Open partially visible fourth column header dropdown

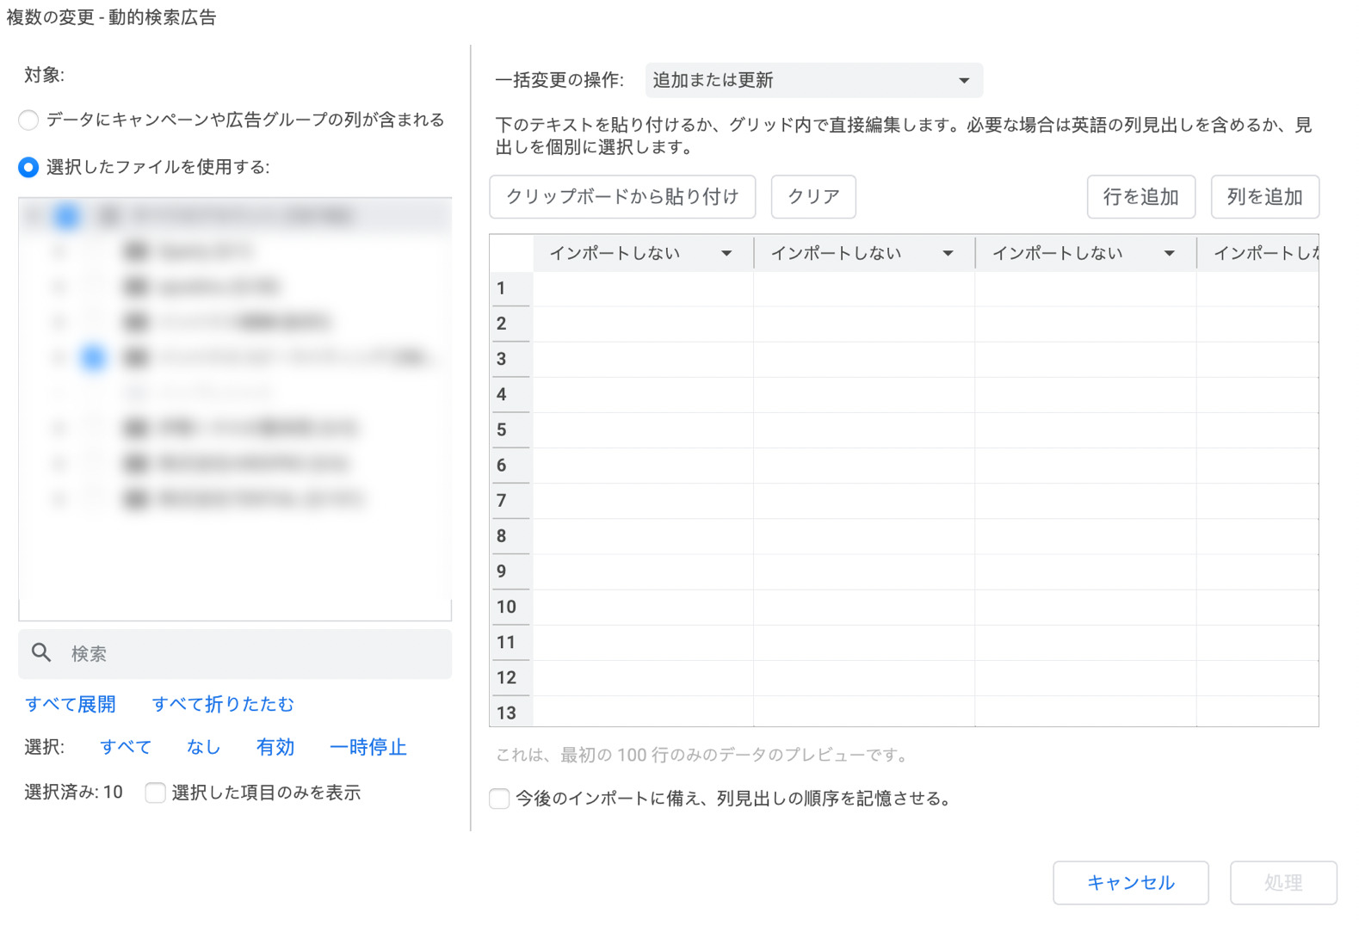point(1258,253)
